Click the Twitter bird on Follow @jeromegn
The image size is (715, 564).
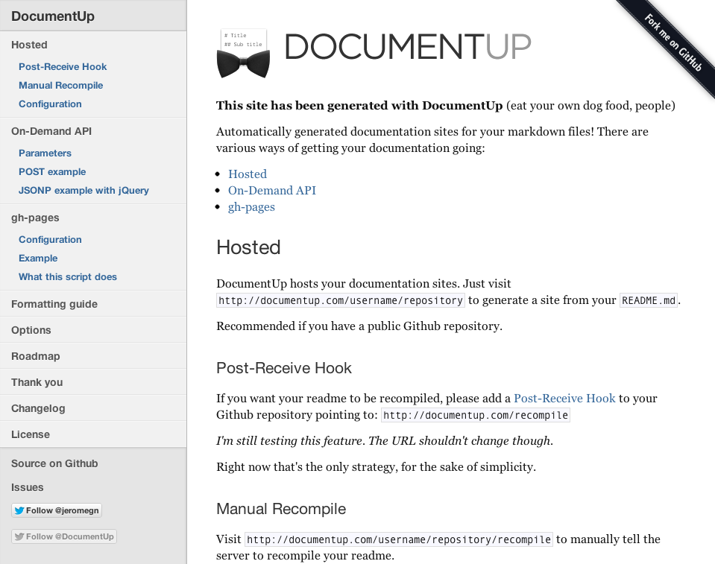tap(19, 510)
